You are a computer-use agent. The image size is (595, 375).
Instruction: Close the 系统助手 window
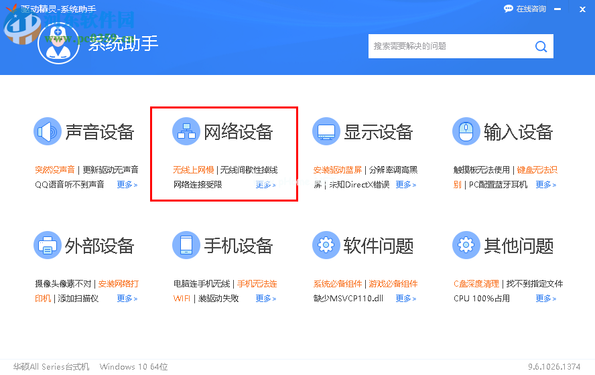582,9
